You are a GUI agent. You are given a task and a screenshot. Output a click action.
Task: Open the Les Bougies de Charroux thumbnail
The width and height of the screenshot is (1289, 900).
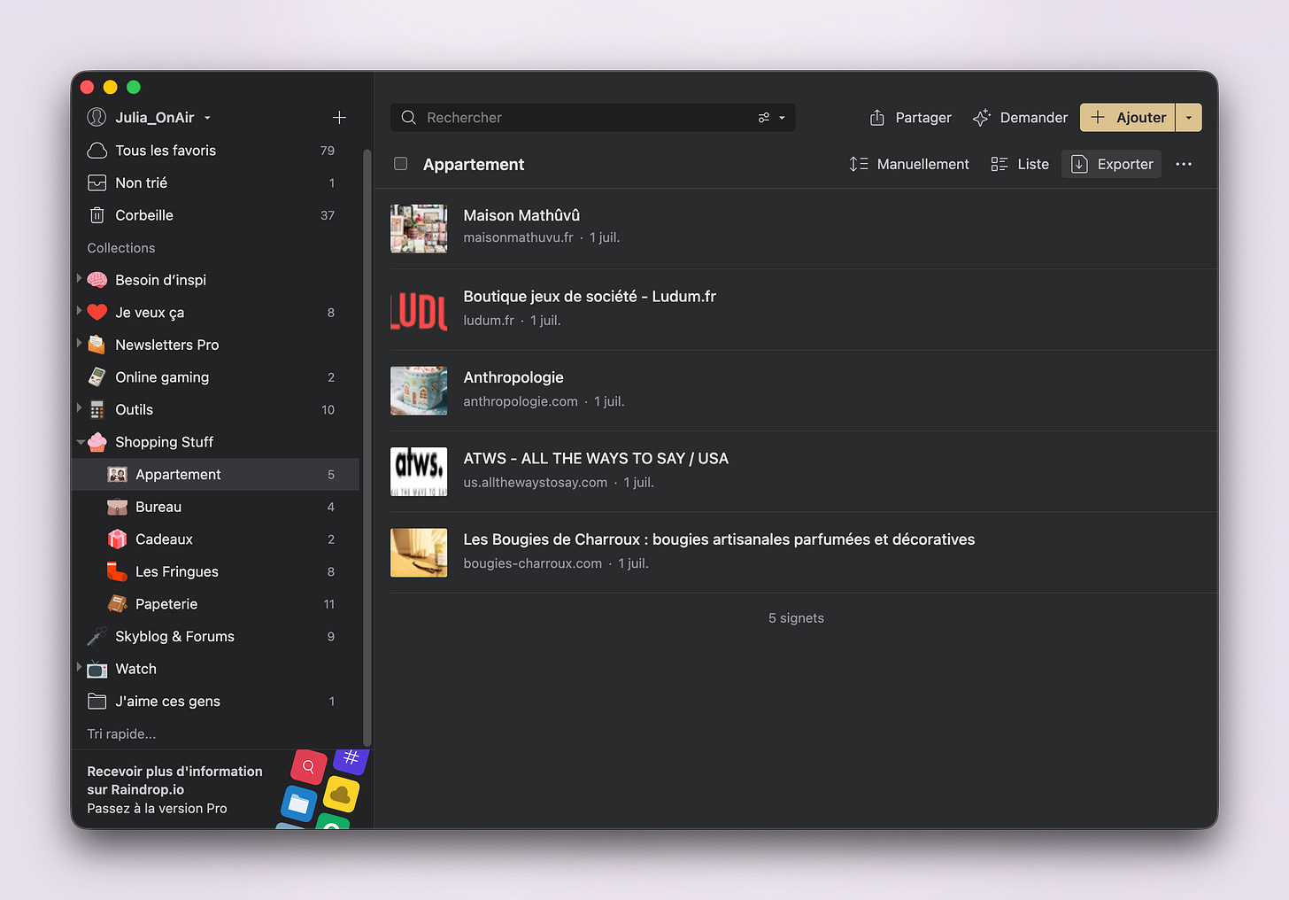click(x=419, y=553)
